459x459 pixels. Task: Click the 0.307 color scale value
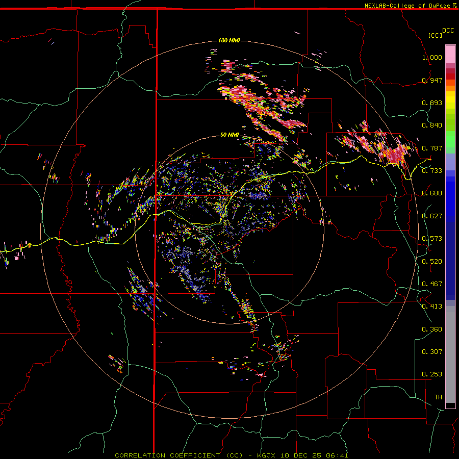(432, 352)
